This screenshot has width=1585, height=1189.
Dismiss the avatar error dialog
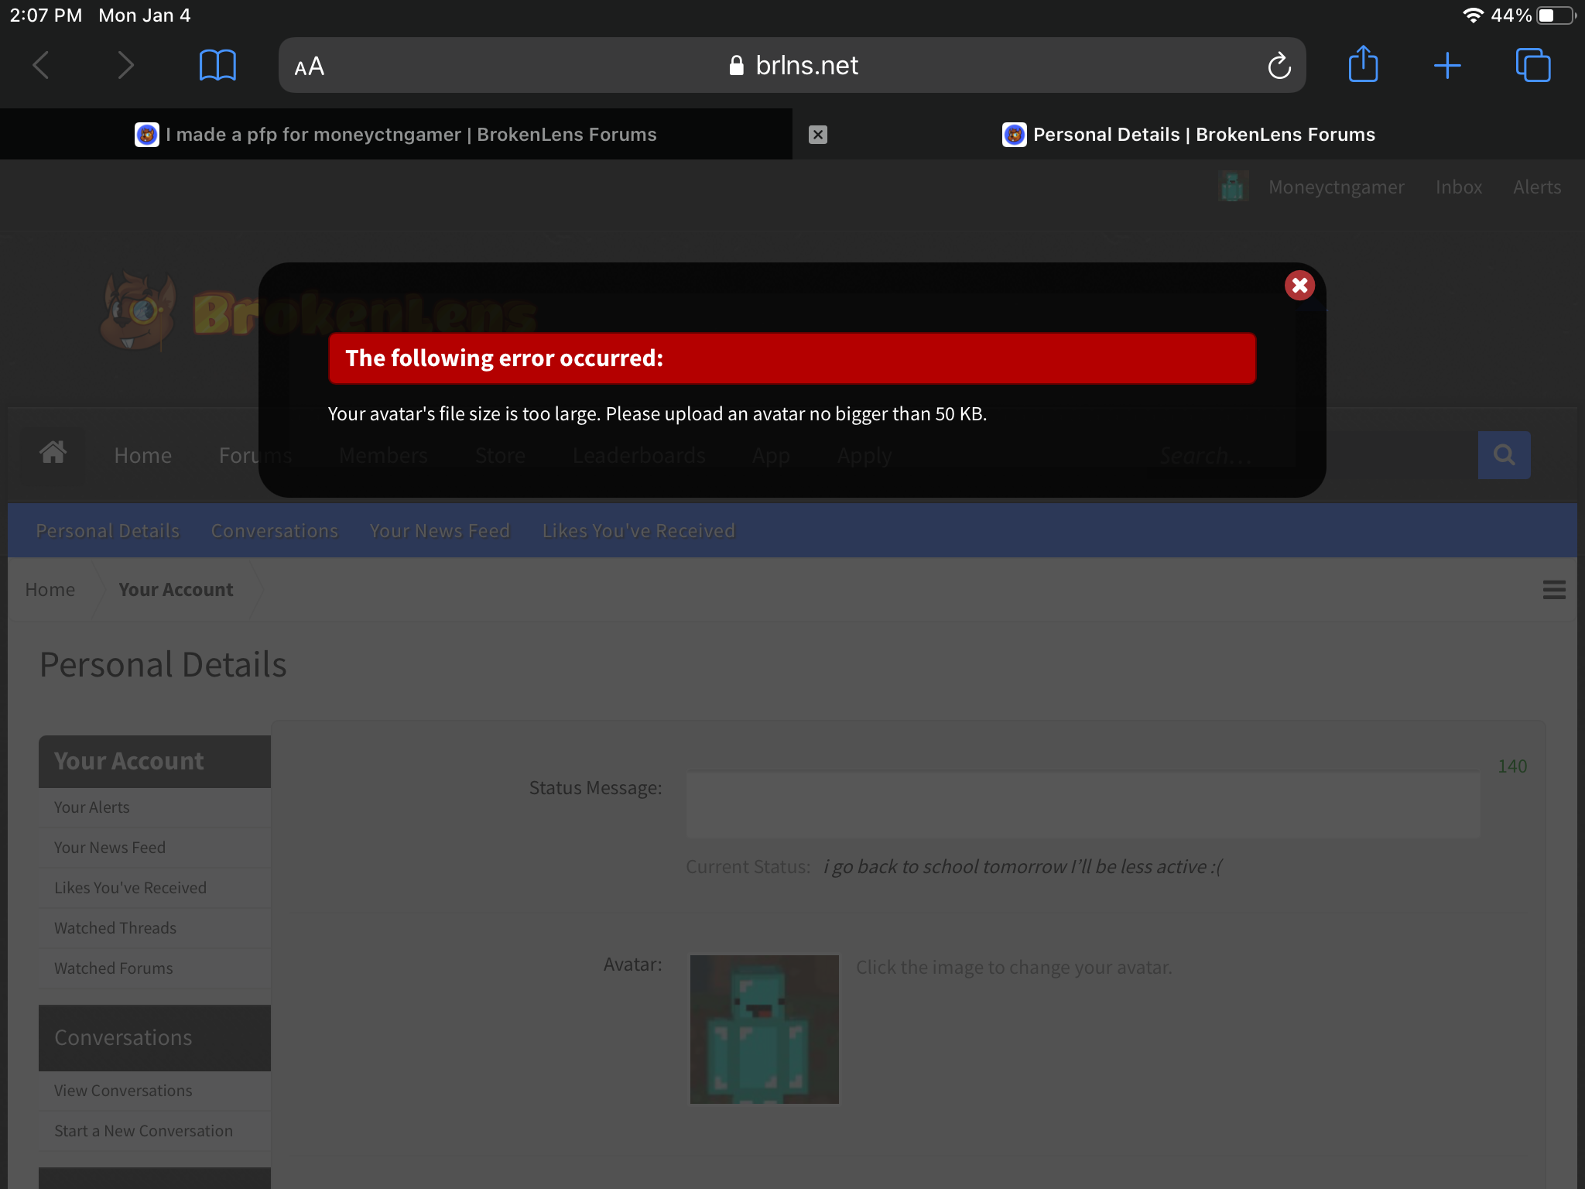[x=1299, y=286]
